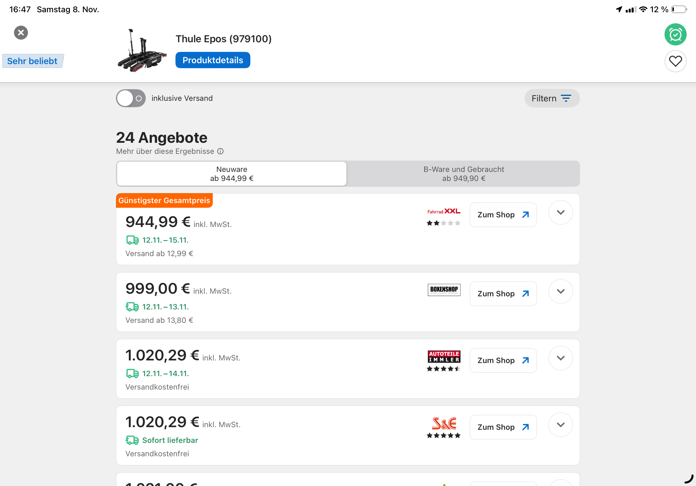Viewport: 696px width, 486px height.
Task: Open Produktdetails for Thule Epos
Action: (212, 60)
